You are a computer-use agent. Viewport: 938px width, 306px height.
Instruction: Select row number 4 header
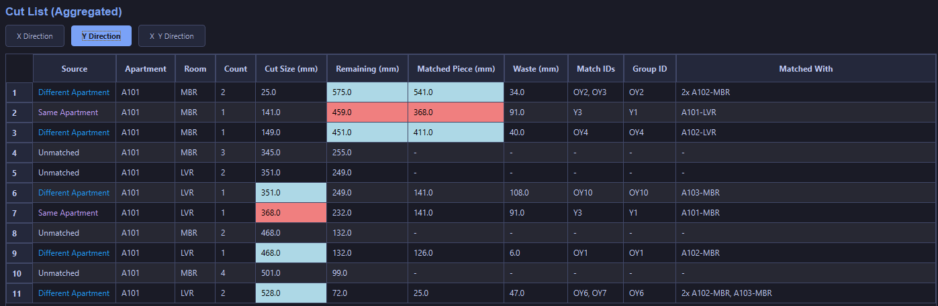(x=19, y=153)
